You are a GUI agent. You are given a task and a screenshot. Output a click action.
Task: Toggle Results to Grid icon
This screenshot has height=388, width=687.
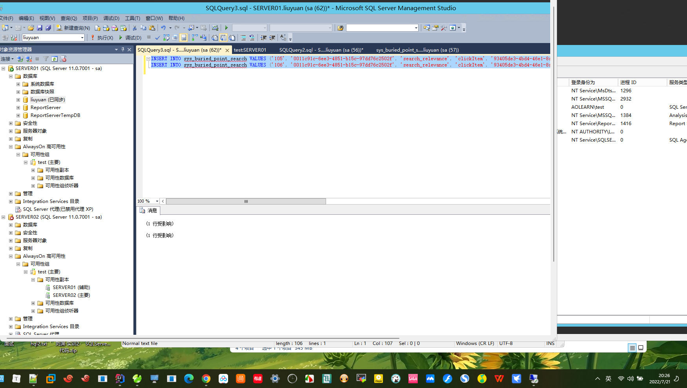click(x=223, y=38)
